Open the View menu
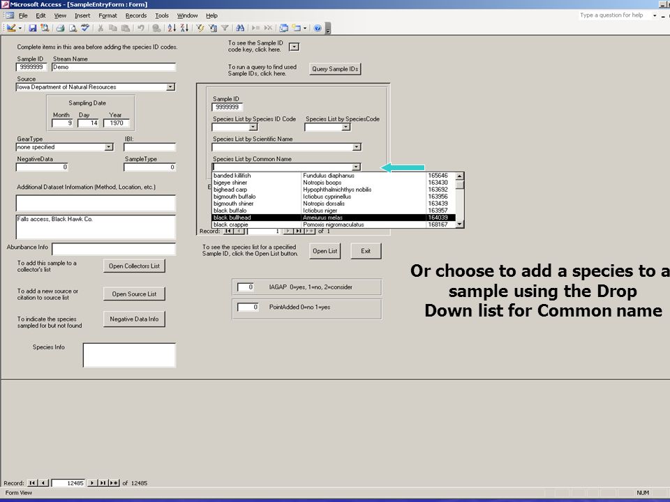This screenshot has height=502, width=670. coord(60,15)
